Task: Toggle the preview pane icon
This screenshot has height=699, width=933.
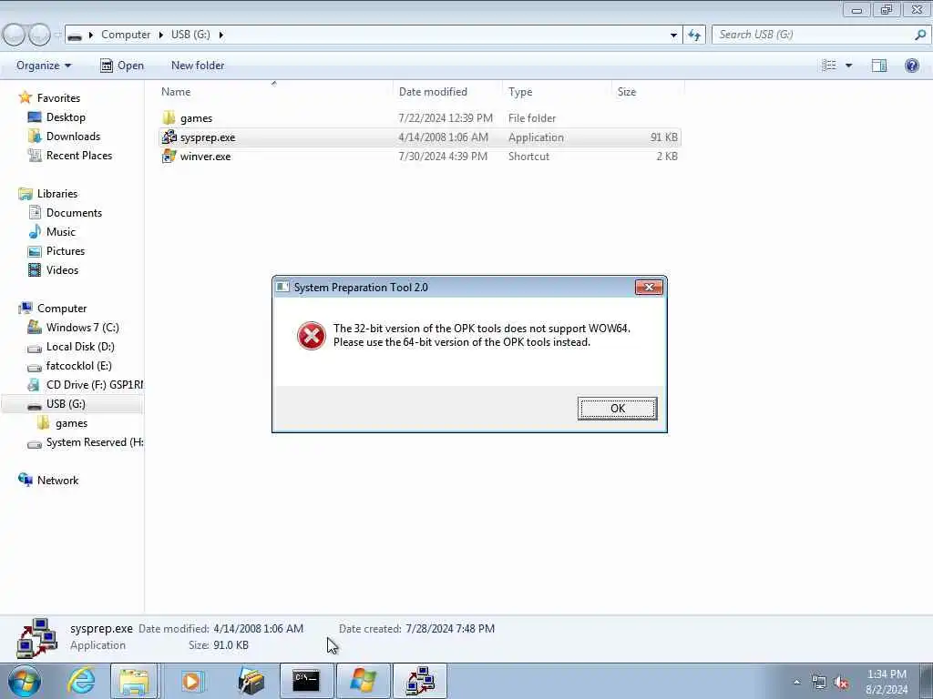Action: coord(879,66)
